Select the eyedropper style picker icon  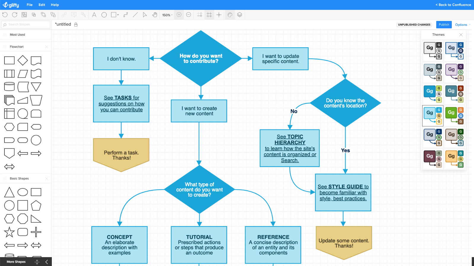[x=83, y=15]
